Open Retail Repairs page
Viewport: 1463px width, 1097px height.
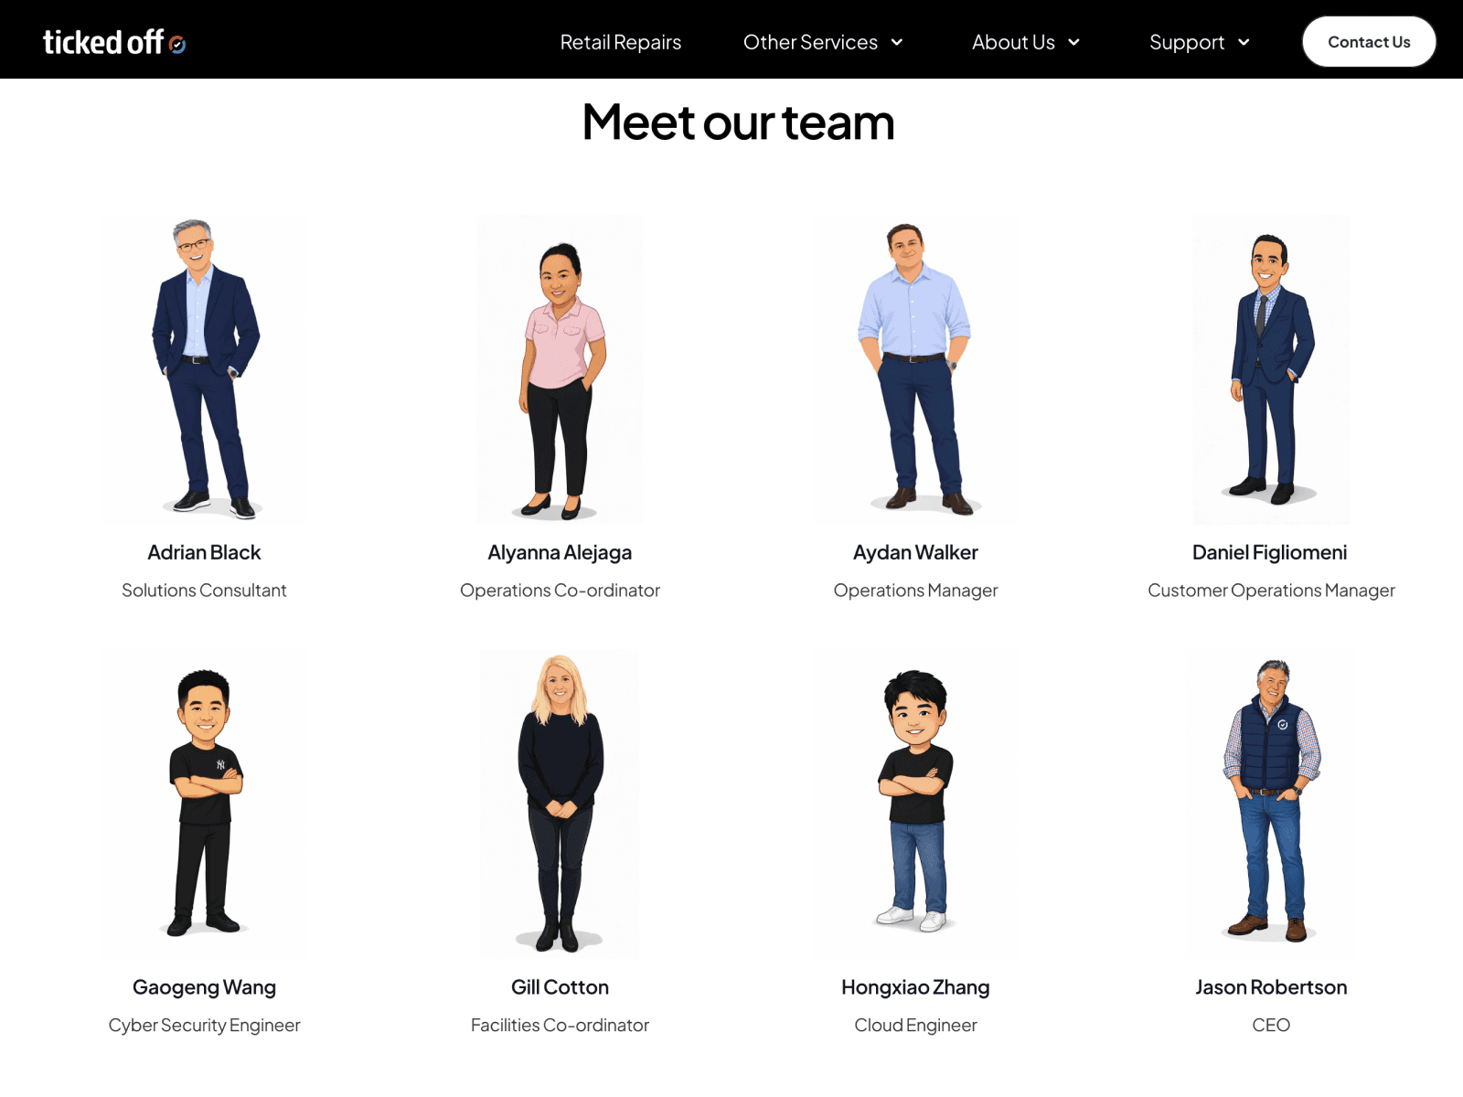[621, 42]
